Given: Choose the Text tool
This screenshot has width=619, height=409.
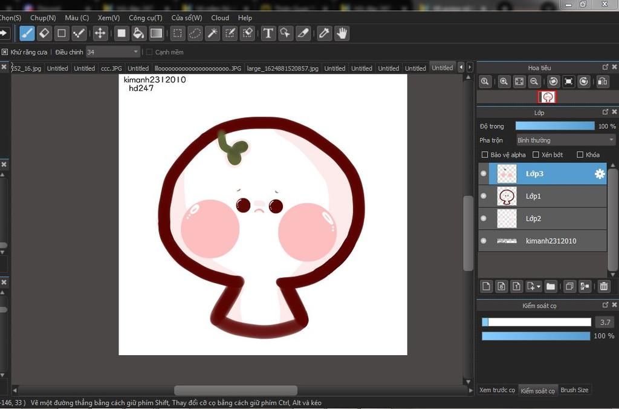Looking at the screenshot, I should 268,33.
